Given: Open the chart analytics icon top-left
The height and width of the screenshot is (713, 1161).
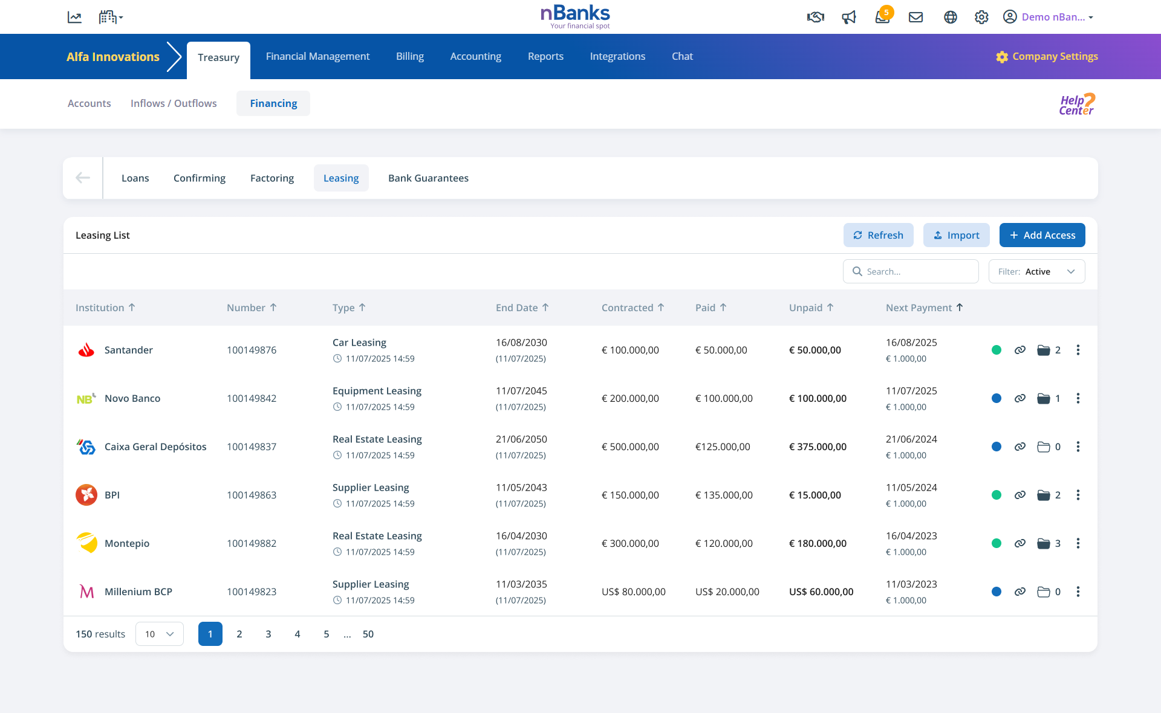Looking at the screenshot, I should 74,17.
